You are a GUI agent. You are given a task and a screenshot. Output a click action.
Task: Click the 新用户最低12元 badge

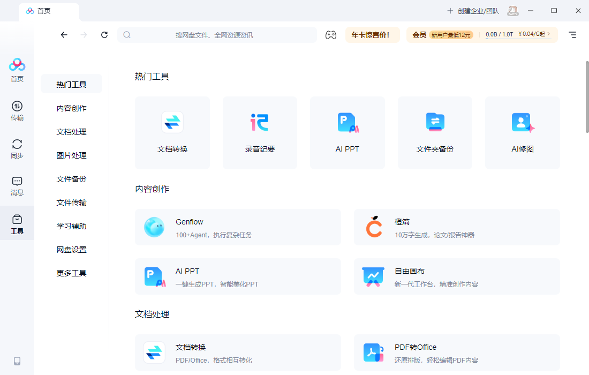click(451, 35)
